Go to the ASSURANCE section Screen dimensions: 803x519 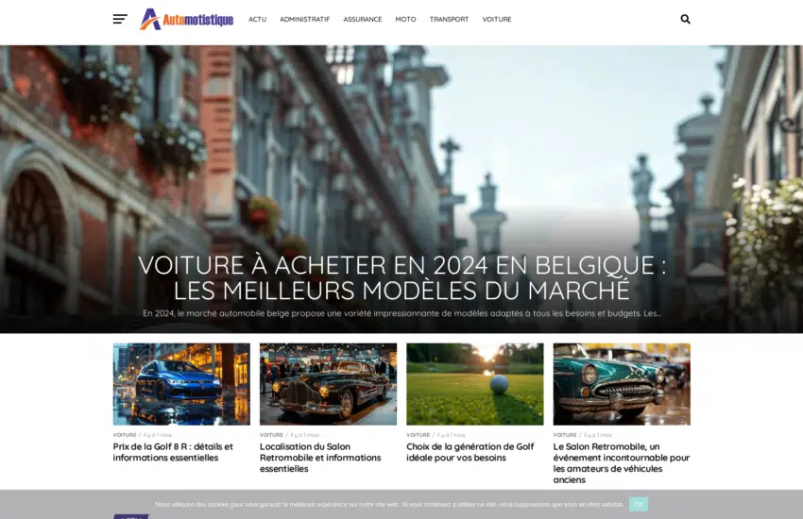point(362,19)
